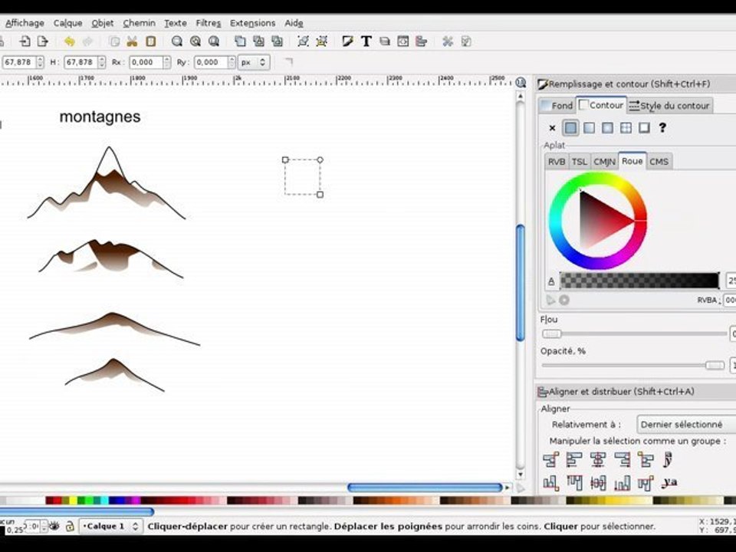Screen dimensions: 736x552
Task: Click the Group objects icon
Action: 304,41
